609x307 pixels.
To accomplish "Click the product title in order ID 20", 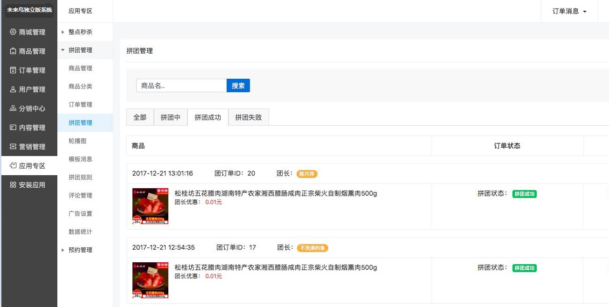I will click(276, 193).
